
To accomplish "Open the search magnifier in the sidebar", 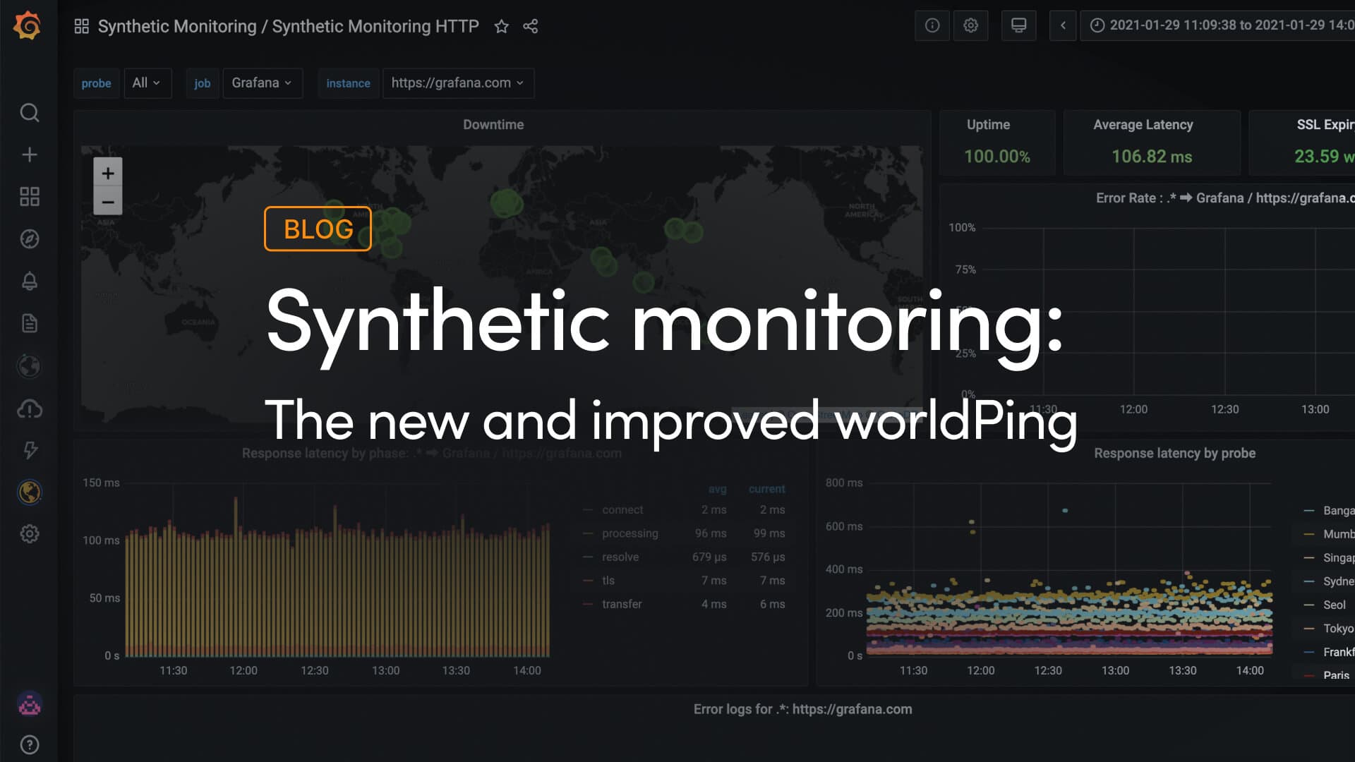I will (29, 113).
